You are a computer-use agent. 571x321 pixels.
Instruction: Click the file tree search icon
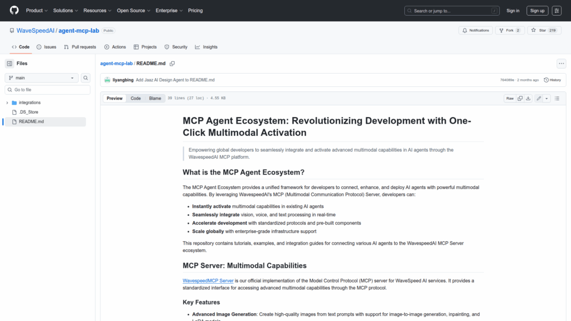click(x=86, y=78)
